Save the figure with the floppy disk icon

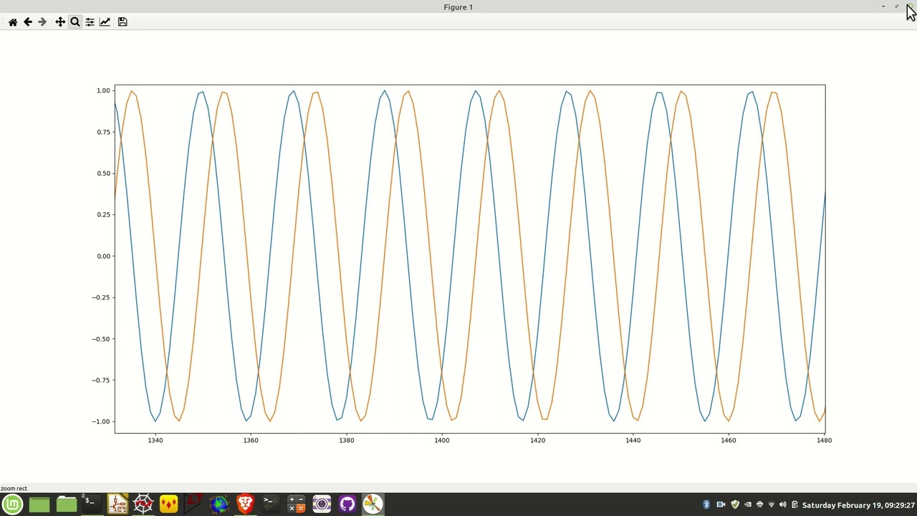click(123, 22)
